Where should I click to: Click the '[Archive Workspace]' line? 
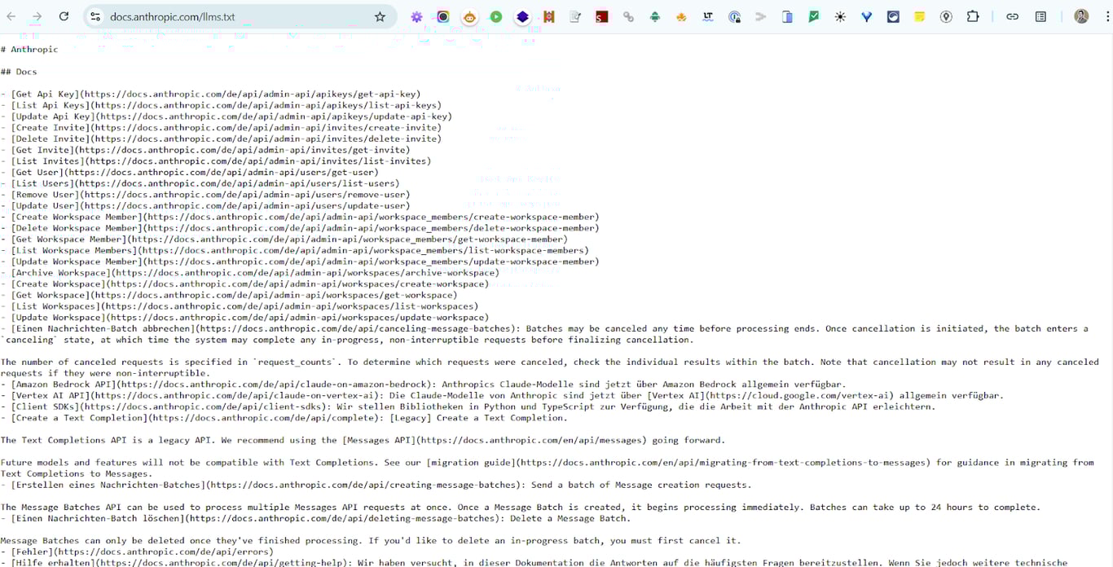point(250,273)
